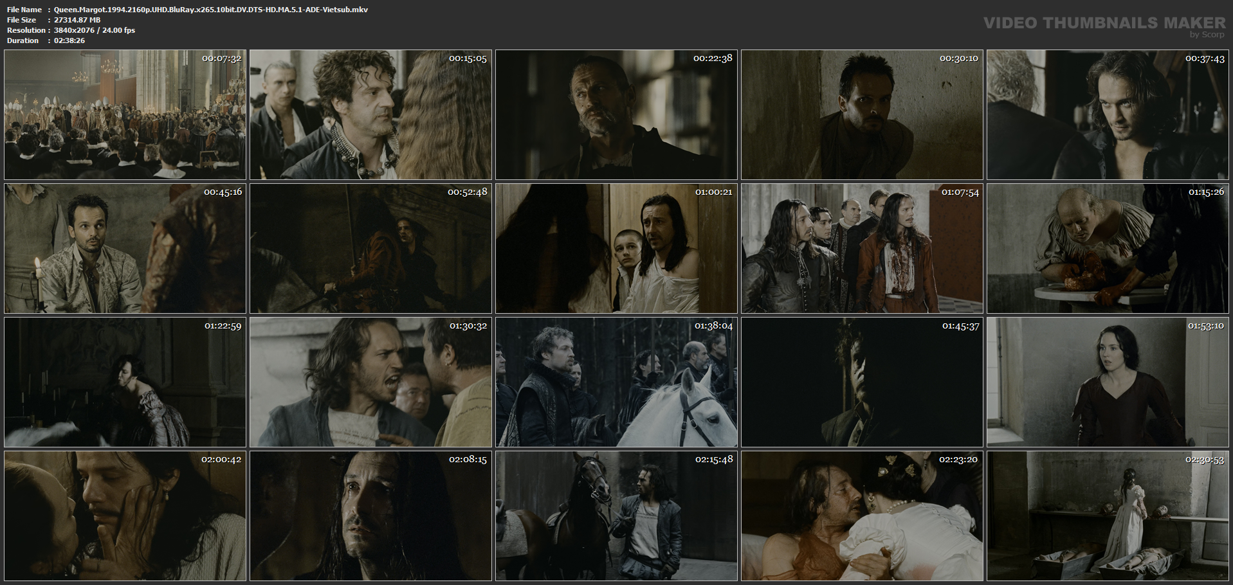This screenshot has height=585, width=1233.
Task: Pick the frame stamped 01:30:32
Action: pyautogui.click(x=371, y=382)
